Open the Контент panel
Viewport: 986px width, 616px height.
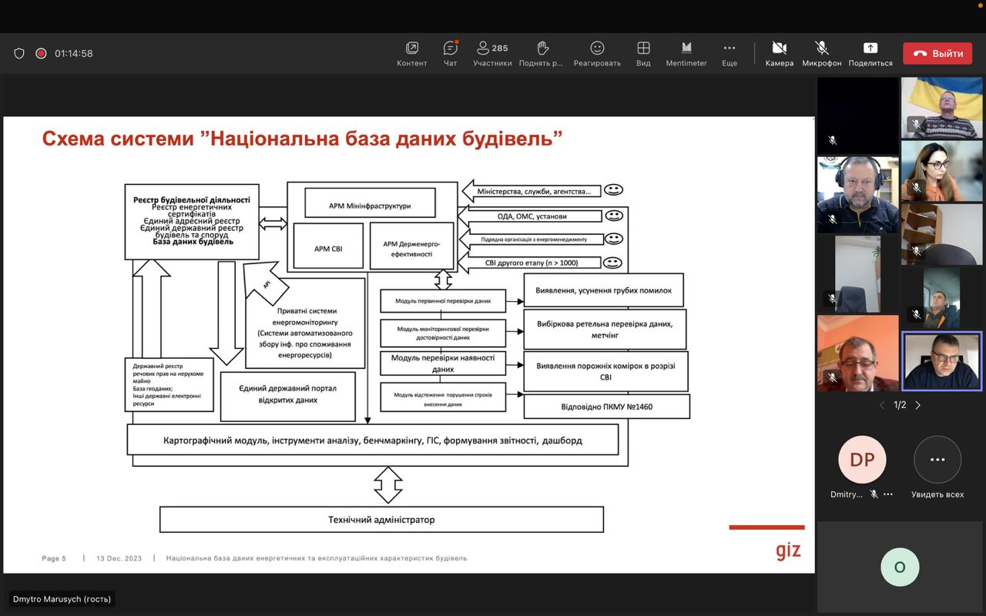click(412, 54)
